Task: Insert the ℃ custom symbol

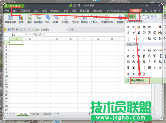Action: [155, 56]
